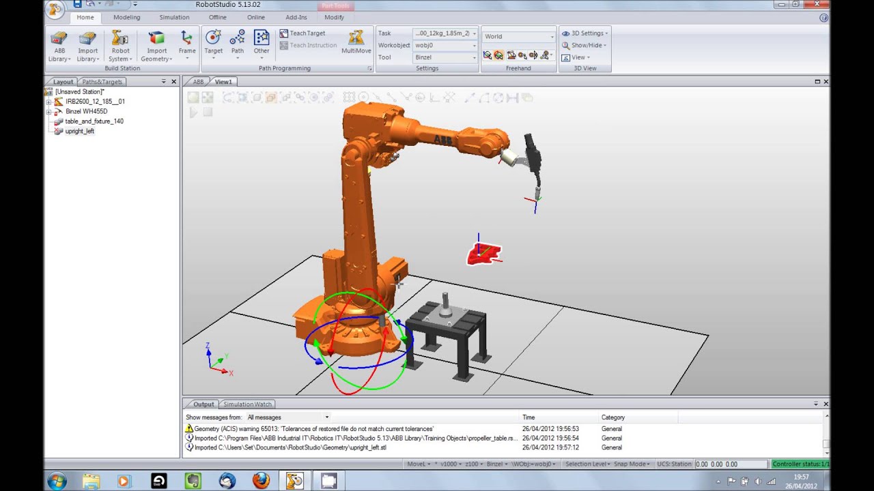Select the Jog Linear freehand tool
Viewport: 874px width, 491px height.
point(522,55)
